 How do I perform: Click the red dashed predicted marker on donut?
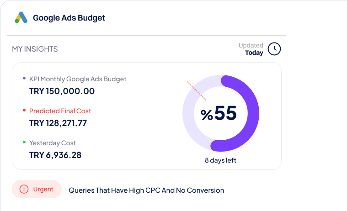[197, 91]
